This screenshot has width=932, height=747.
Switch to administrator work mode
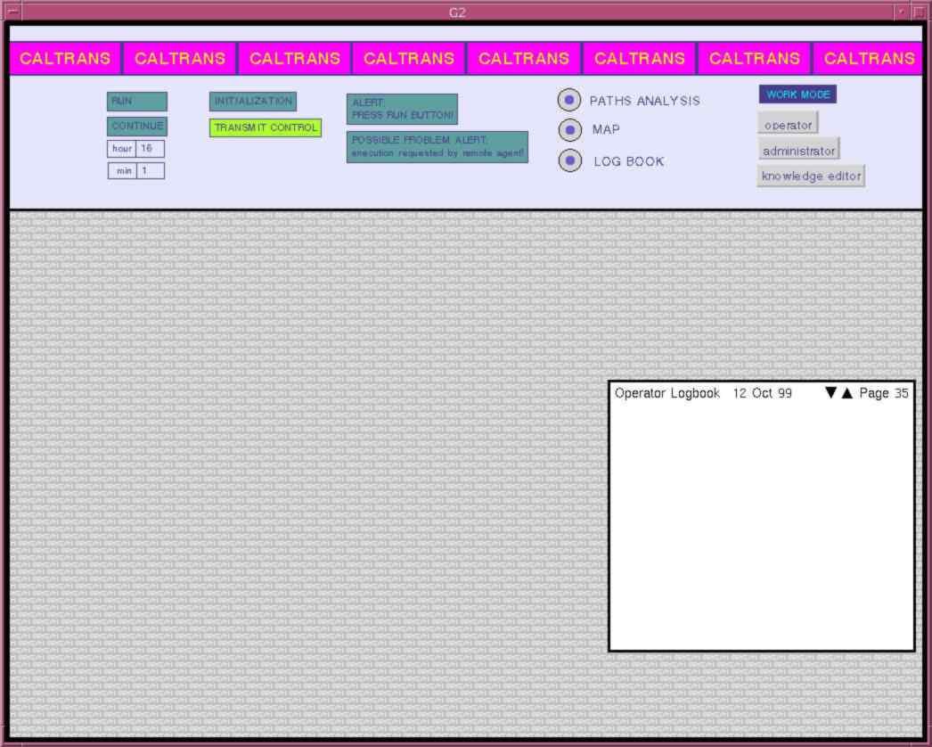[x=799, y=151]
